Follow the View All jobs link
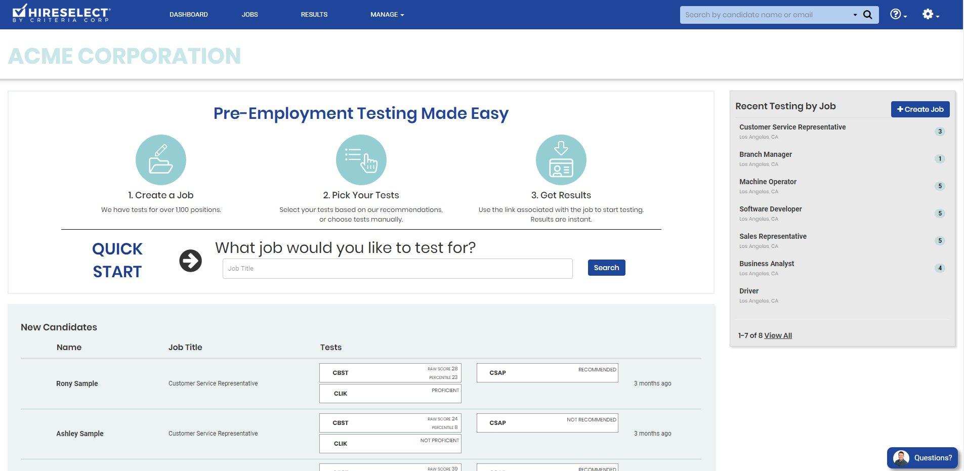The height and width of the screenshot is (471, 964). pyautogui.click(x=778, y=335)
